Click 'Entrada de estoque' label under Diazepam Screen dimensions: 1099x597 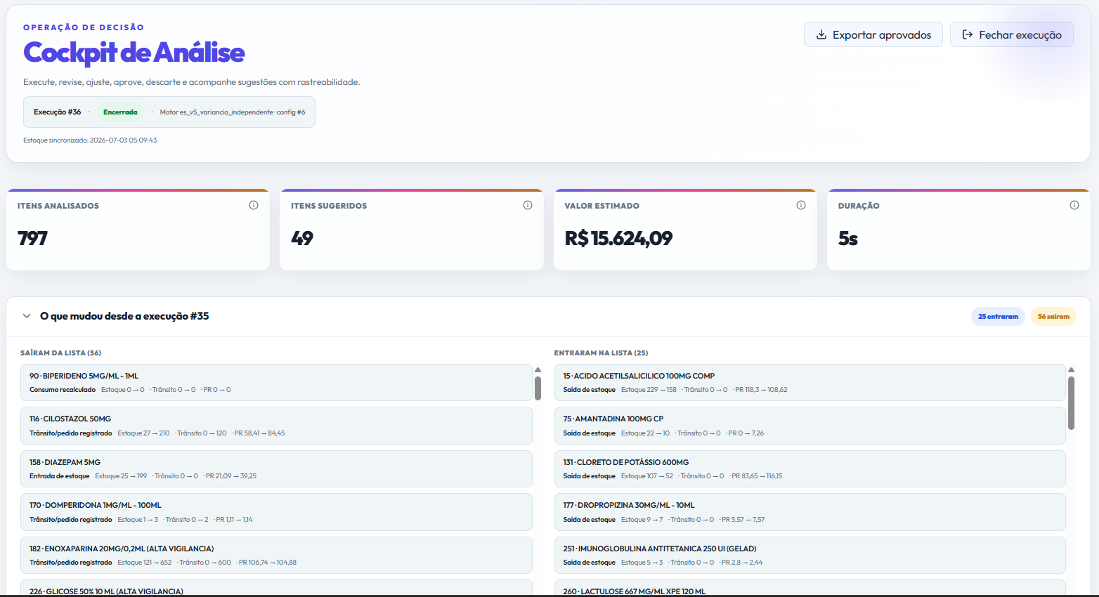point(60,476)
